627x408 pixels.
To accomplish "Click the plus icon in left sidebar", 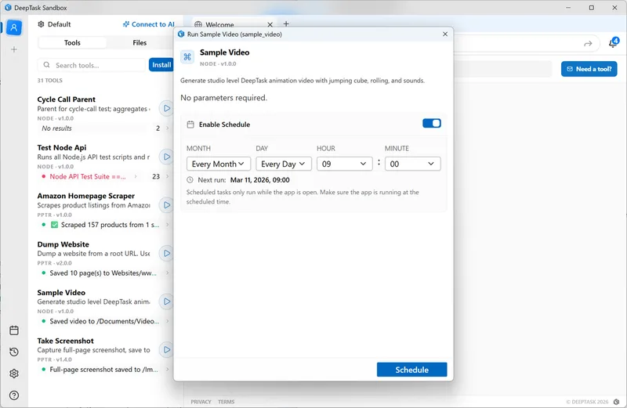I will 14,49.
